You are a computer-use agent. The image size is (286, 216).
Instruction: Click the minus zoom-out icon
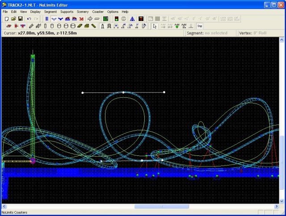(97, 19)
